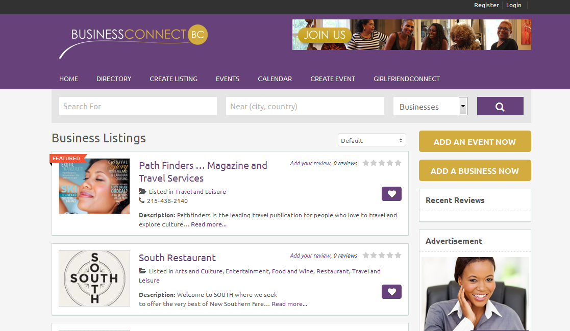Rate Path Finders using the star rating
The image size is (570, 331).
pos(382,163)
